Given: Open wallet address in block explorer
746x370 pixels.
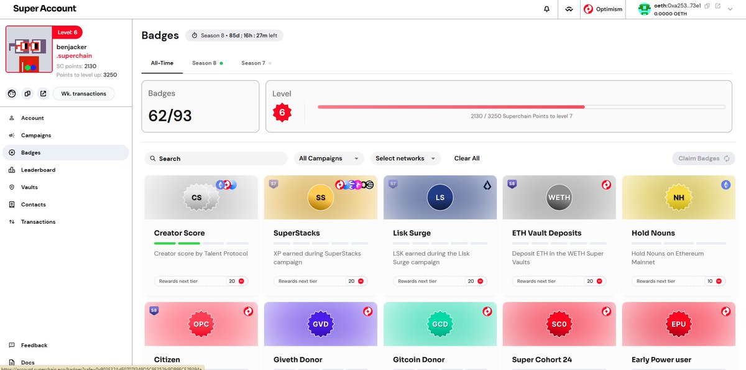Looking at the screenshot, I should point(717,6).
